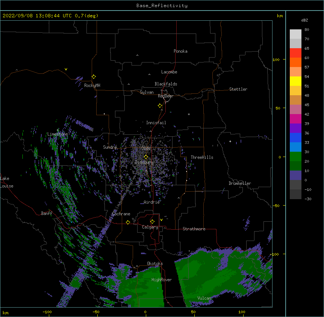Click the Airdrie label

[151, 202]
